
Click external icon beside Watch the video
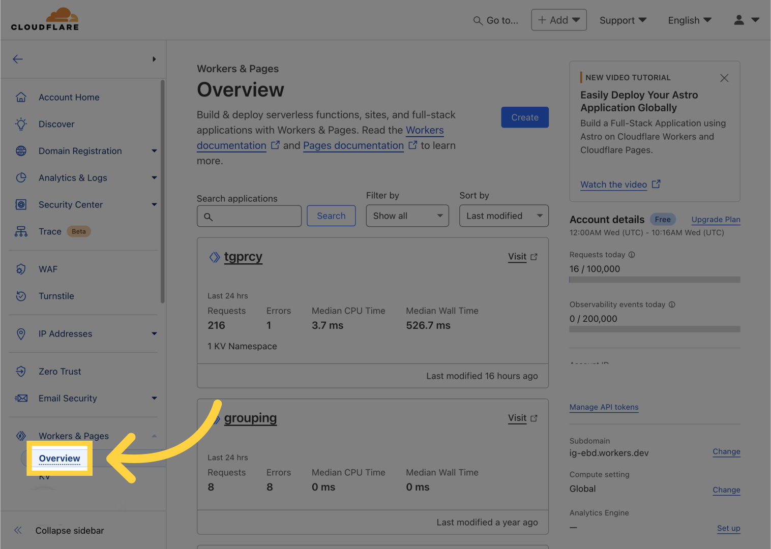[656, 184]
